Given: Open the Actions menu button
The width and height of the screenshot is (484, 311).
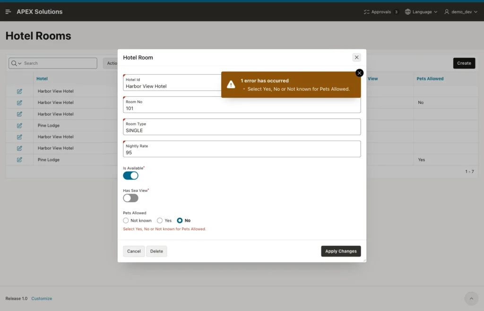Looking at the screenshot, I should click(x=111, y=63).
